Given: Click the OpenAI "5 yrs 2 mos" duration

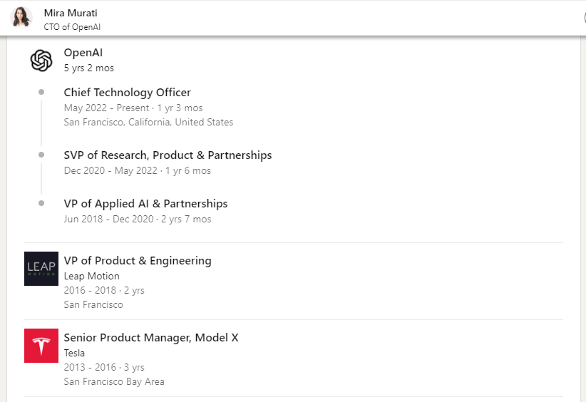Looking at the screenshot, I should (x=88, y=68).
